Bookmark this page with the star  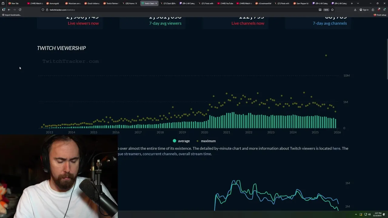pos(332,10)
